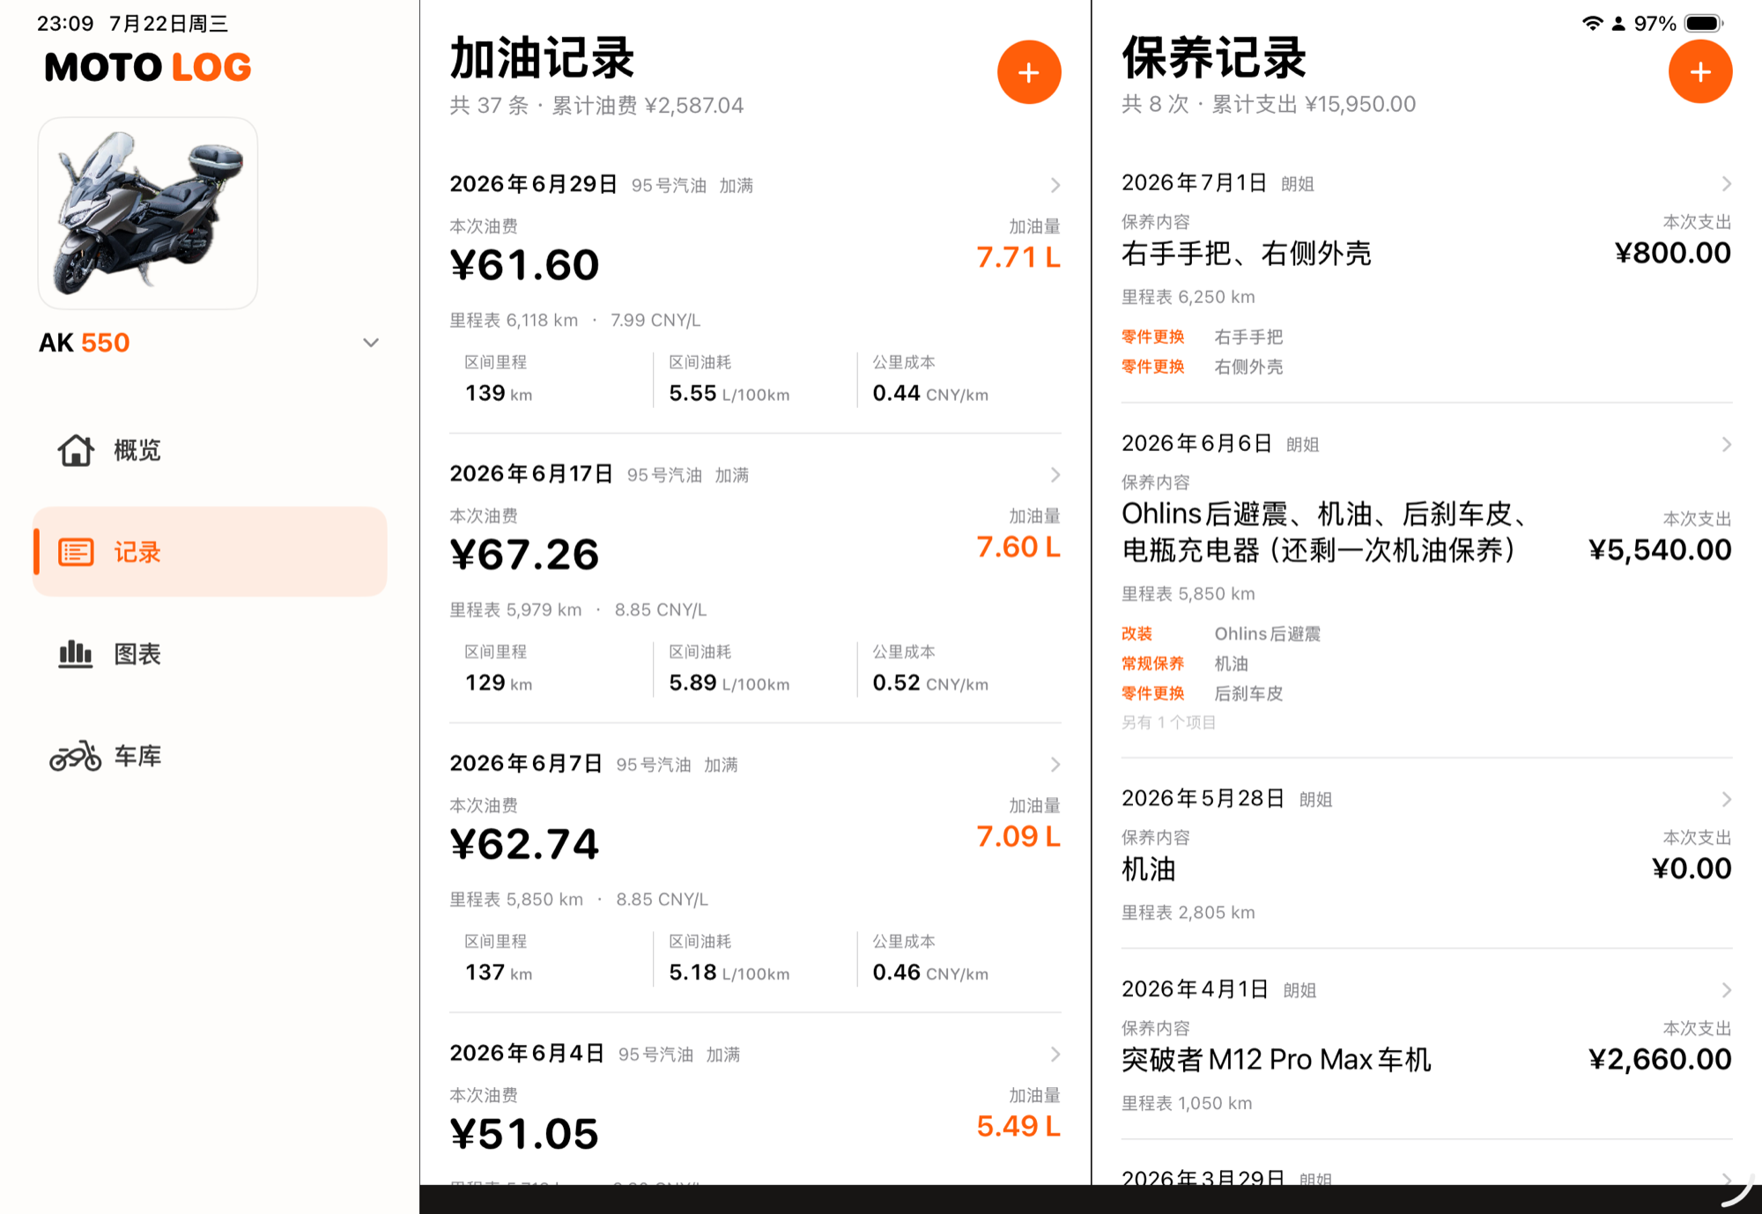Select the ¥61.60 fuel cost entry
Screen dimensions: 1762x1214
pos(525,265)
